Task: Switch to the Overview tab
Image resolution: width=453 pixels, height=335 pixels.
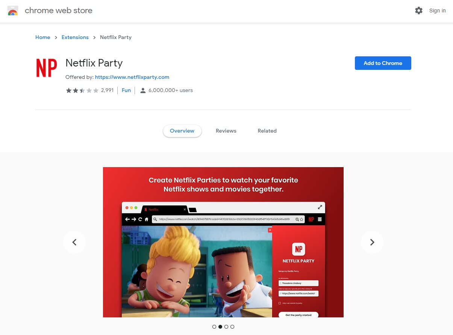Action: pyautogui.click(x=182, y=131)
